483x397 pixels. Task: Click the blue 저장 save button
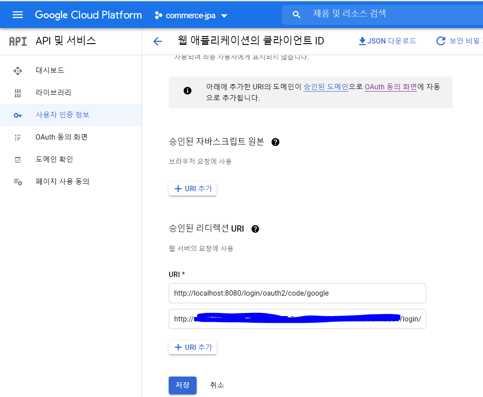coord(182,385)
